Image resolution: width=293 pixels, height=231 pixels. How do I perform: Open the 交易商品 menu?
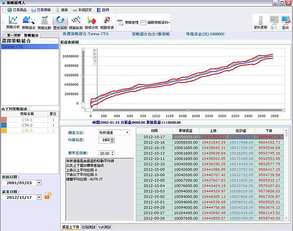coord(17,10)
